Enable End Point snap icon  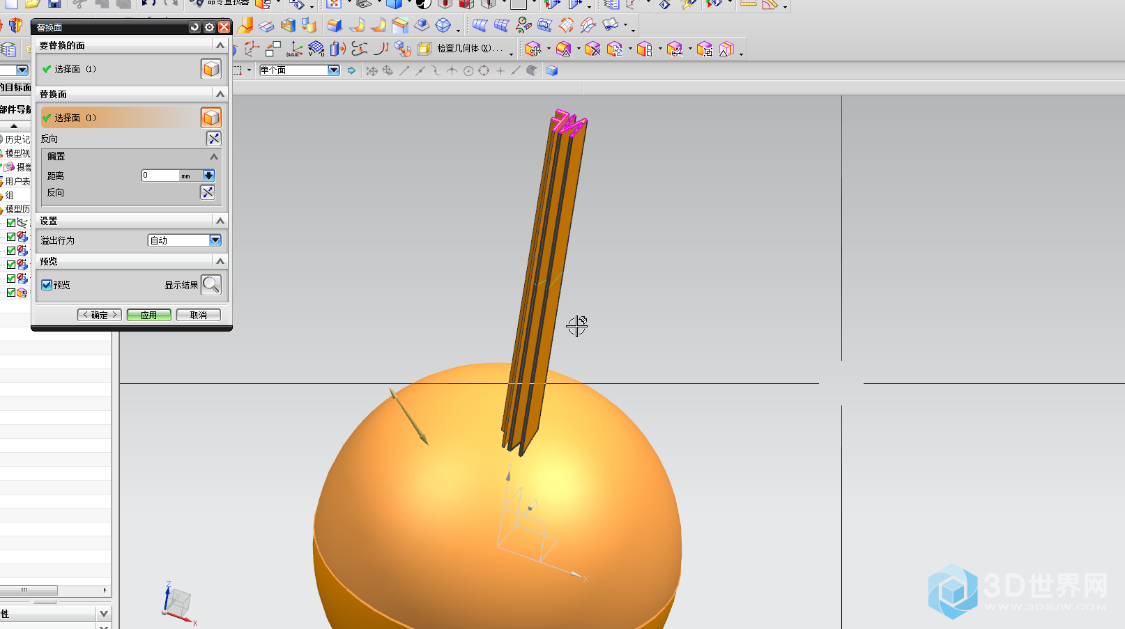tap(404, 70)
